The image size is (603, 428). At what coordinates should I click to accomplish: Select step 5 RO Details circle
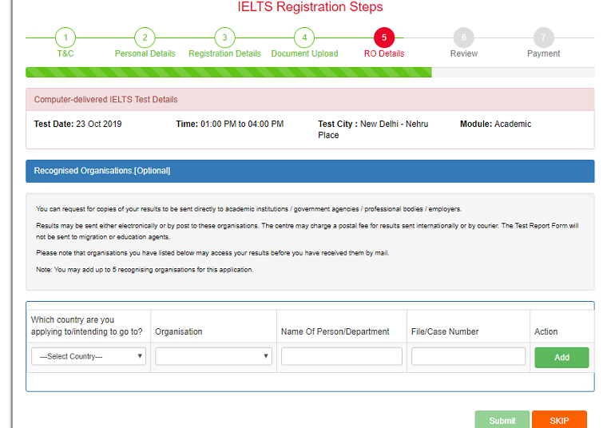click(x=384, y=38)
